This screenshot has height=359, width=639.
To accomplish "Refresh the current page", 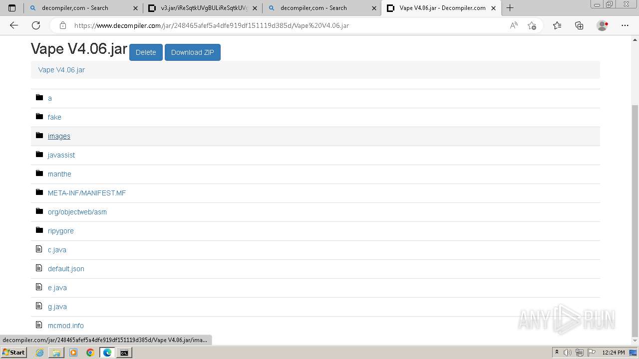I will pyautogui.click(x=36, y=25).
